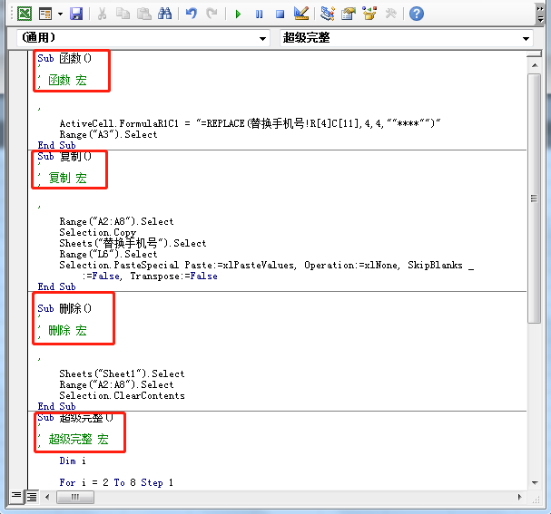The image size is (551, 514).
Task: Click the green comment '超级完整 宏'
Action: [78, 439]
